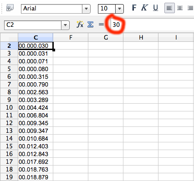Image resolution: width=194 pixels, height=181 pixels.
Task: Click the equals Function button
Action: (x=101, y=24)
